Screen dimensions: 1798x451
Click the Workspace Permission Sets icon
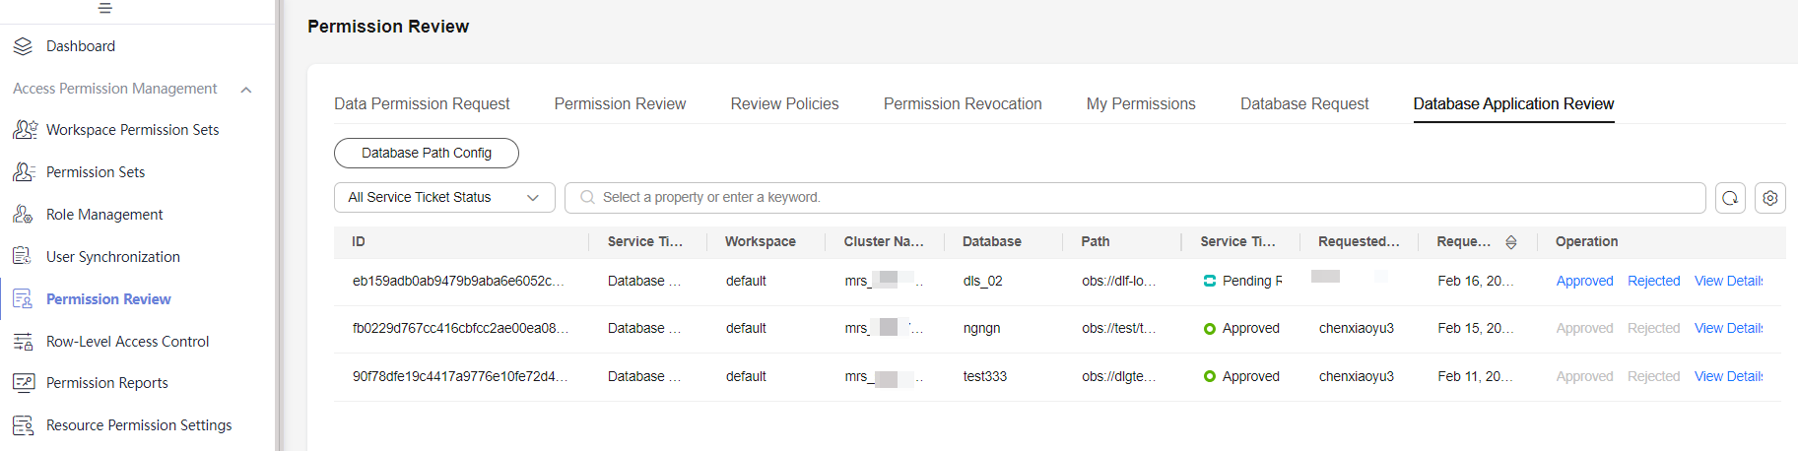click(25, 130)
